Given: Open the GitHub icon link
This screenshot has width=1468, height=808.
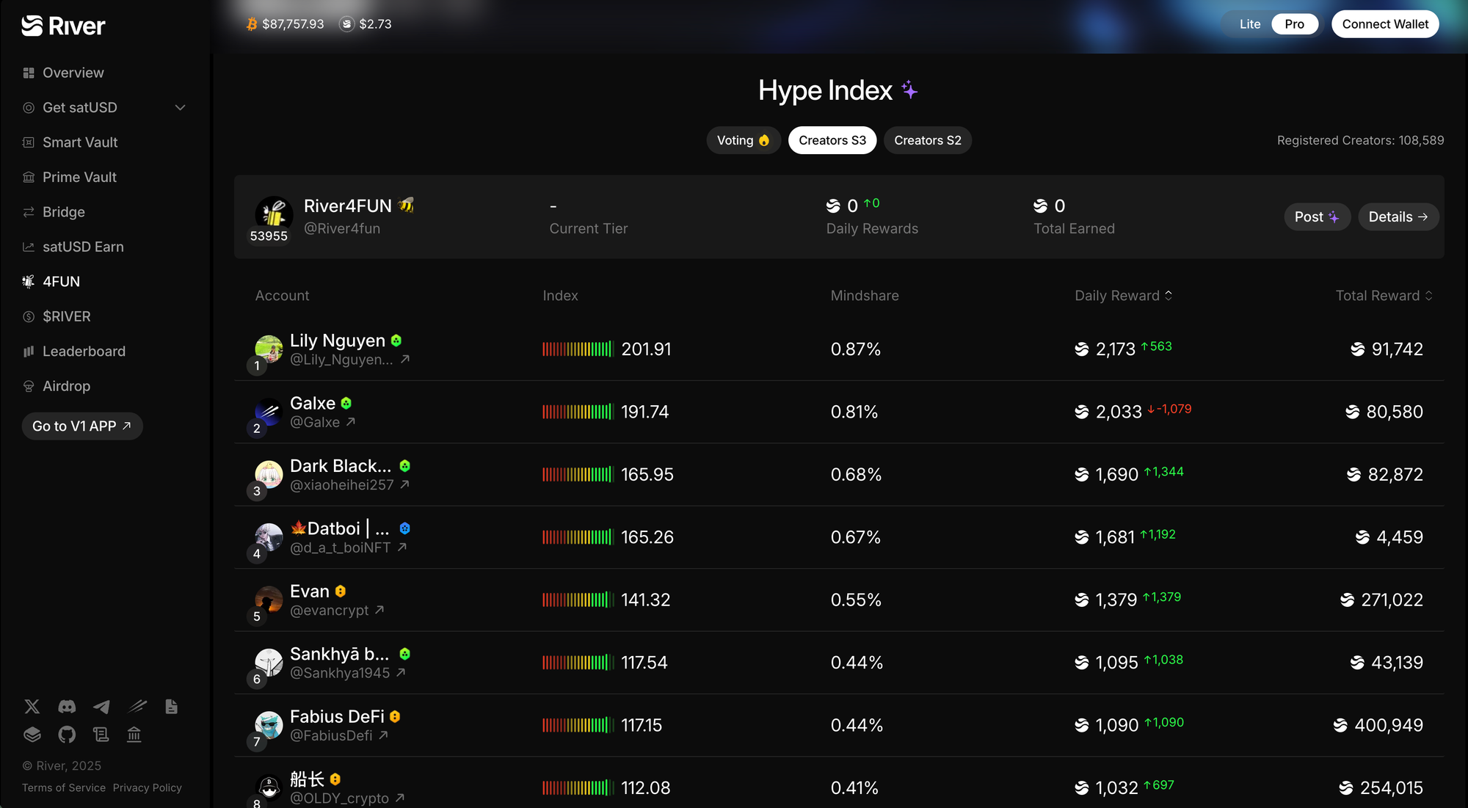Looking at the screenshot, I should [67, 735].
